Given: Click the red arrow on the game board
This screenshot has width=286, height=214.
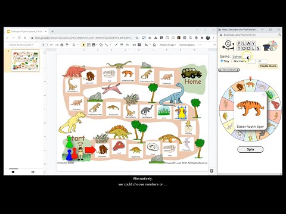Looking at the screenshot, I should [91, 150].
